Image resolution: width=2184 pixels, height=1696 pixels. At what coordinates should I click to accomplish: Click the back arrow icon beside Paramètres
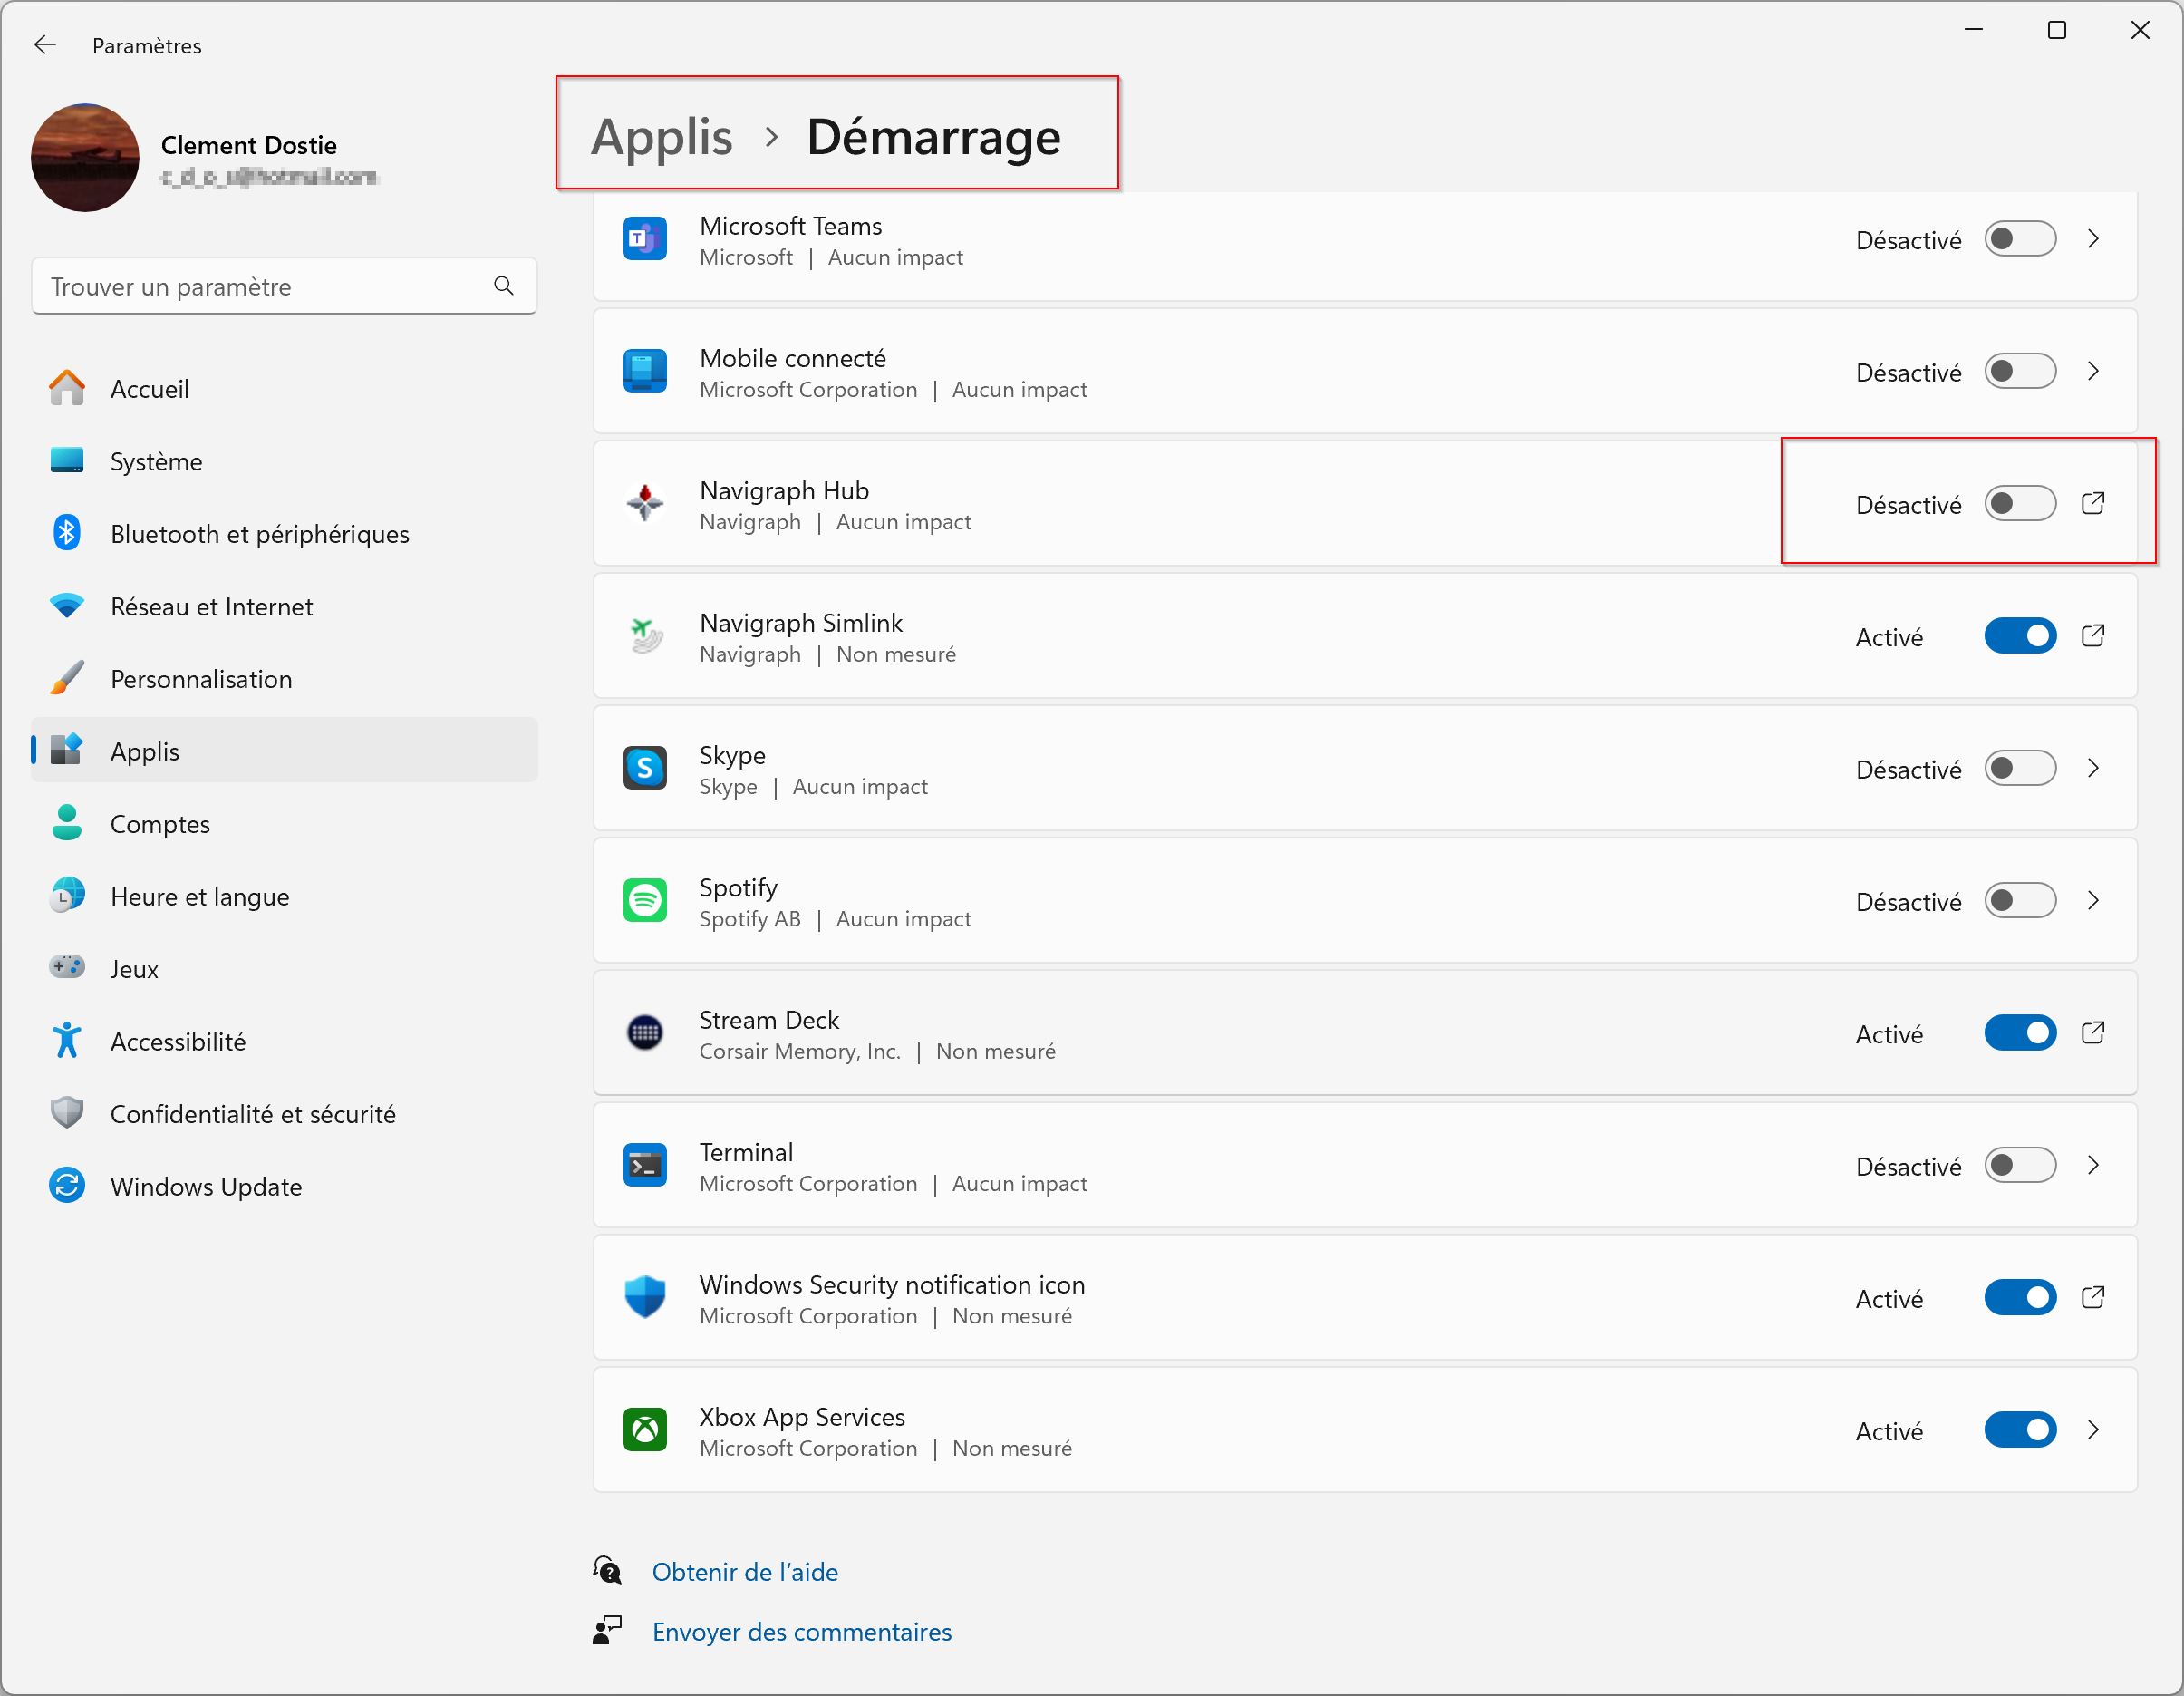[45, 45]
